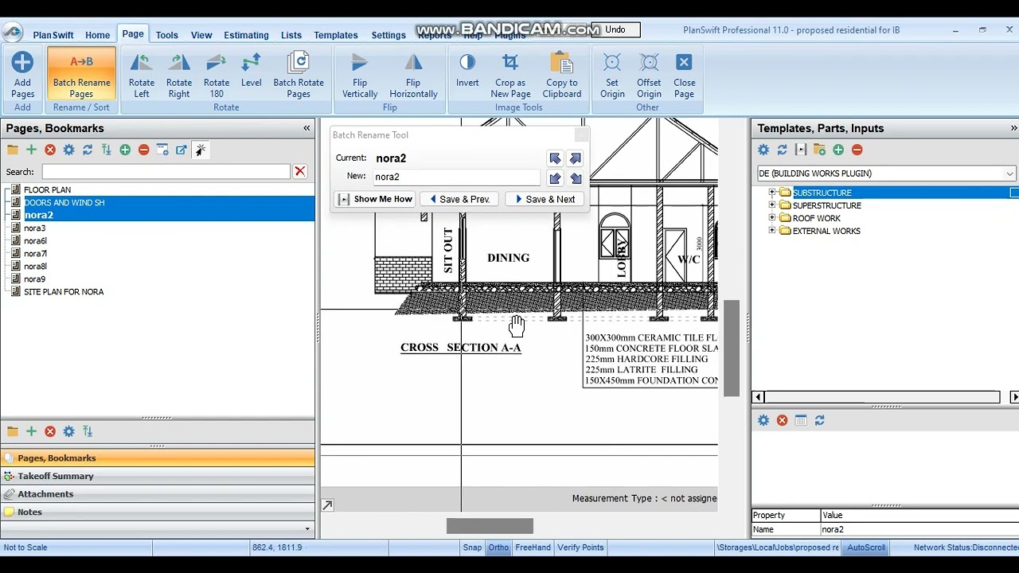
Task: Switch to the Estimating tab
Action: [246, 35]
